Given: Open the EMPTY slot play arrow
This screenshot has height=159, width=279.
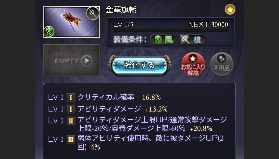Looking at the screenshot, I should pyautogui.click(x=86, y=61).
